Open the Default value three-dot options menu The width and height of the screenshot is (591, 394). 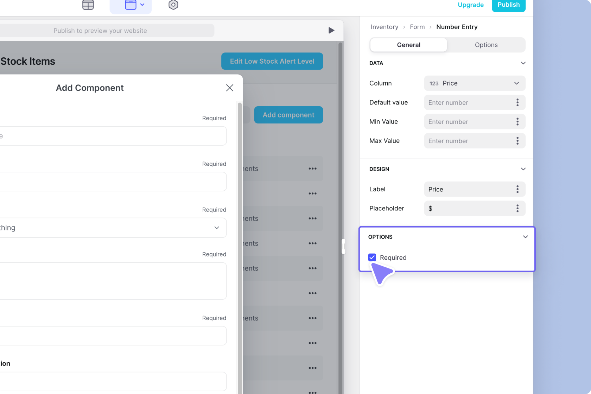coord(517,102)
